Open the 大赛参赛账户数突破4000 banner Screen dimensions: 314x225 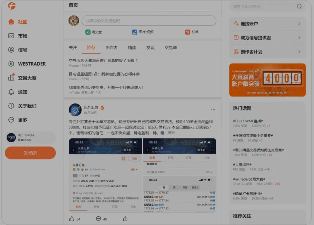(x=267, y=80)
